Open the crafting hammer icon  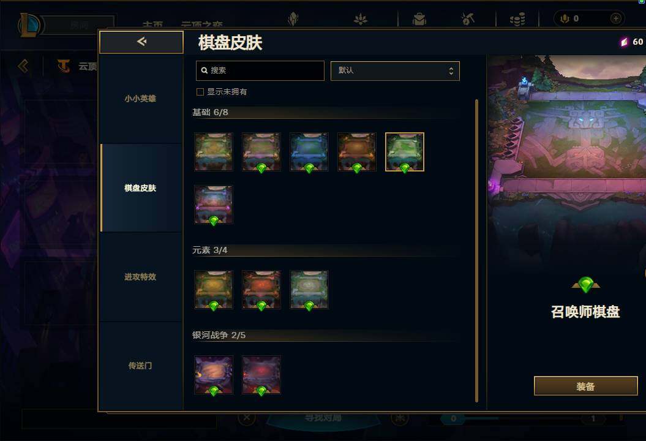[468, 19]
